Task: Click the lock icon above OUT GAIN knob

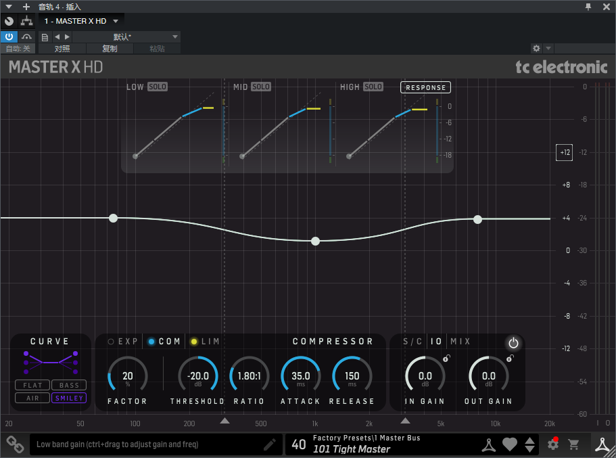Action: (510, 358)
